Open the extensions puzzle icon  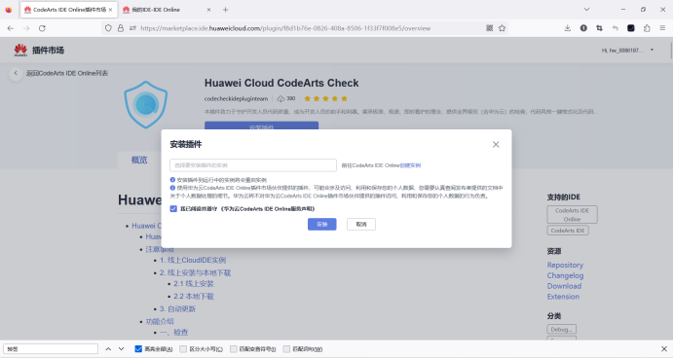point(647,28)
